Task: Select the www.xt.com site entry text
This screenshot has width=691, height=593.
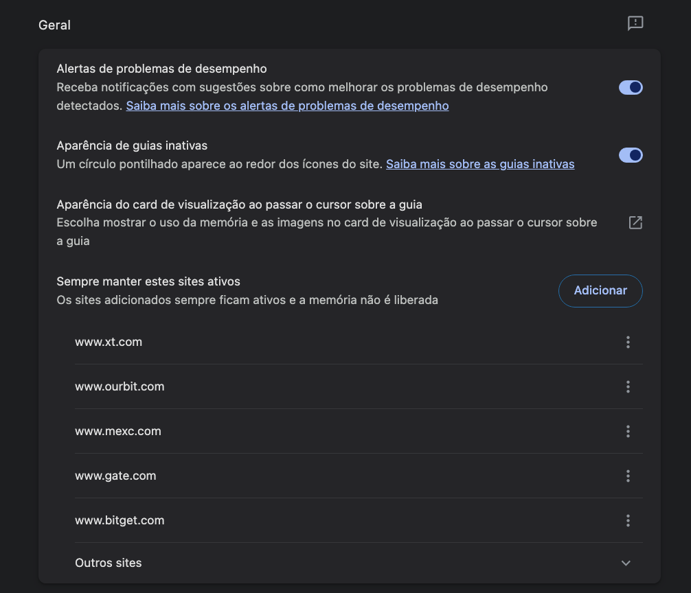Action: pyautogui.click(x=109, y=342)
